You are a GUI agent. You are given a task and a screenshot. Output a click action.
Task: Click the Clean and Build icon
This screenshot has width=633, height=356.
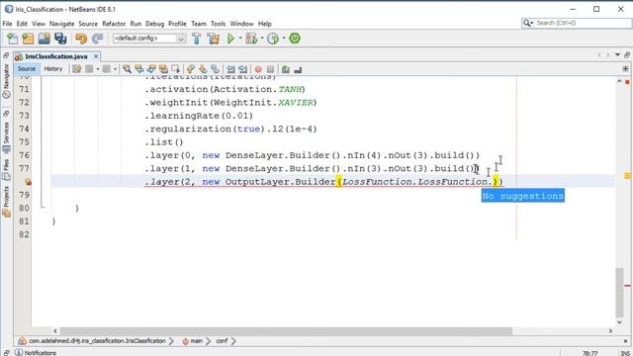pyautogui.click(x=214, y=39)
